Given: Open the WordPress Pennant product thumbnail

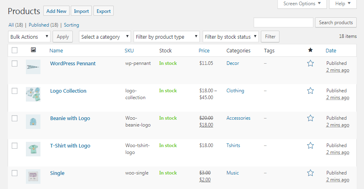Looking at the screenshot, I should pyautogui.click(x=33, y=66).
